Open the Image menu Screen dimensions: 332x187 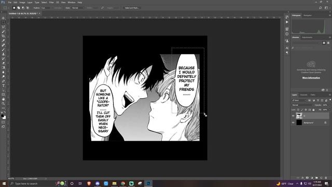[22, 2]
